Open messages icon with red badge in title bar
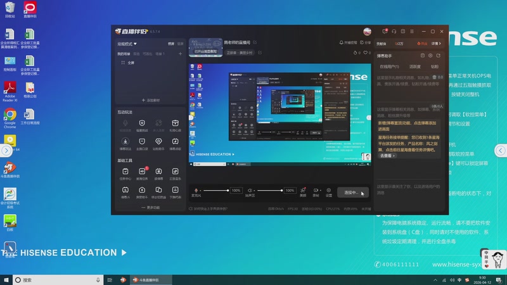507x285 pixels. click(385, 31)
